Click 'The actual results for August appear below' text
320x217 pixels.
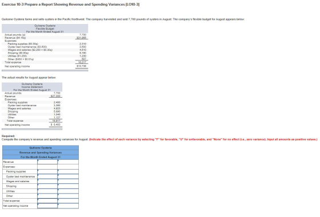tap(29, 78)
